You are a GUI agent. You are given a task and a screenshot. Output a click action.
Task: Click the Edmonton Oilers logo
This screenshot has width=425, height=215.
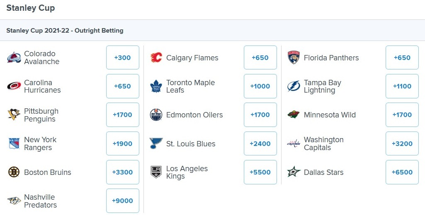(156, 115)
